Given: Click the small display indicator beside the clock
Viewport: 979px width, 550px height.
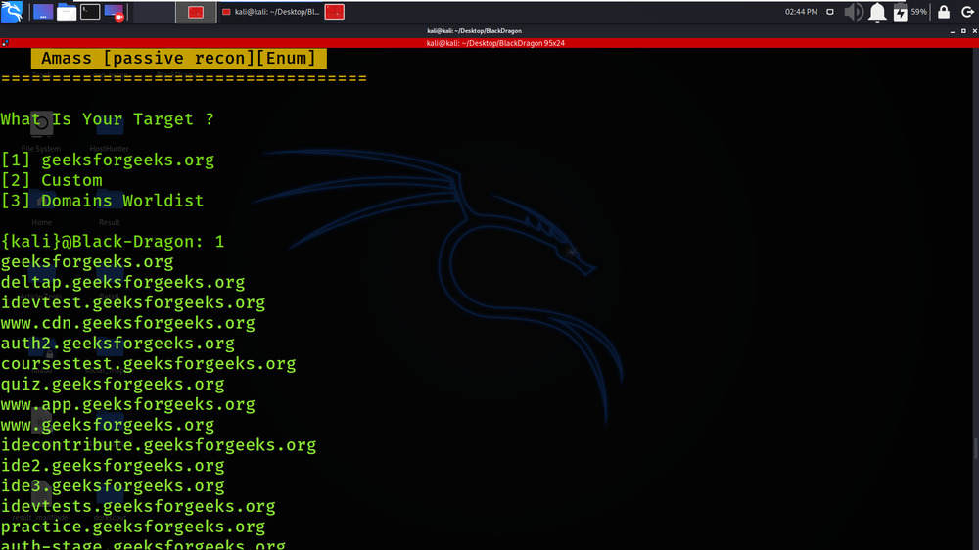Looking at the screenshot, I should coord(830,12).
